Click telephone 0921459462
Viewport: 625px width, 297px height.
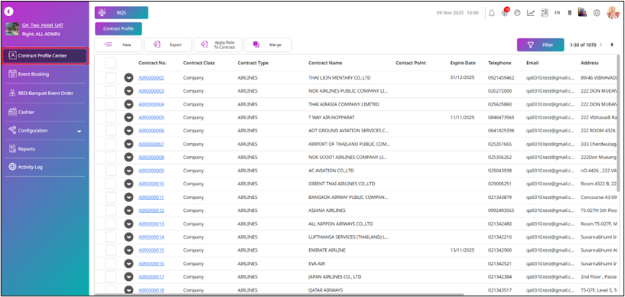pyautogui.click(x=501, y=78)
